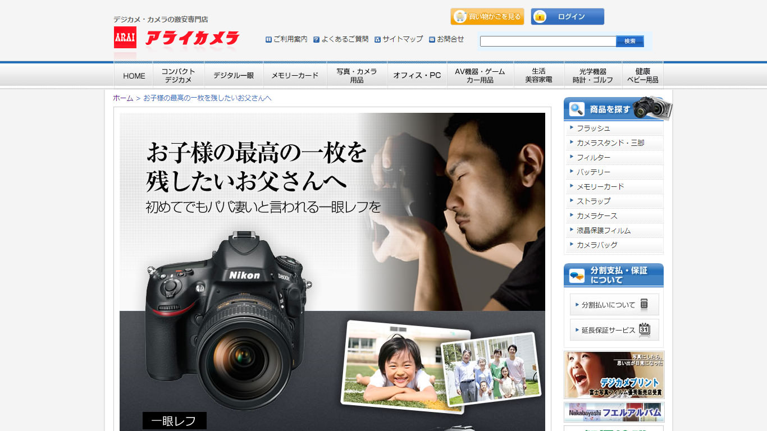Click the calendar icon on 延長保証サービス

(645, 330)
